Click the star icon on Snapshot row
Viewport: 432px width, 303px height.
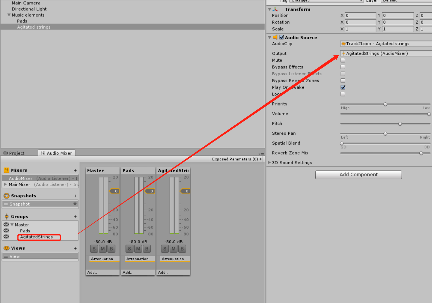pyautogui.click(x=75, y=204)
